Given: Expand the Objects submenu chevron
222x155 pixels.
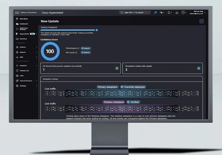Looking at the screenshot, I should [x=37, y=52].
